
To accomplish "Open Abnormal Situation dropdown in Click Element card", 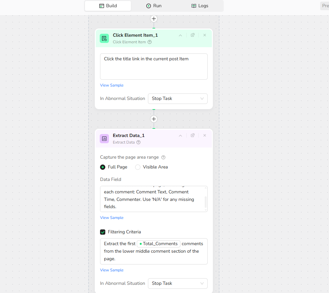I will click(x=177, y=99).
